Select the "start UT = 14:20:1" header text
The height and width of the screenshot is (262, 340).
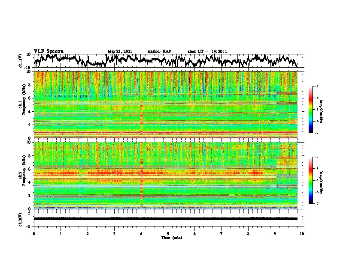click(x=207, y=51)
